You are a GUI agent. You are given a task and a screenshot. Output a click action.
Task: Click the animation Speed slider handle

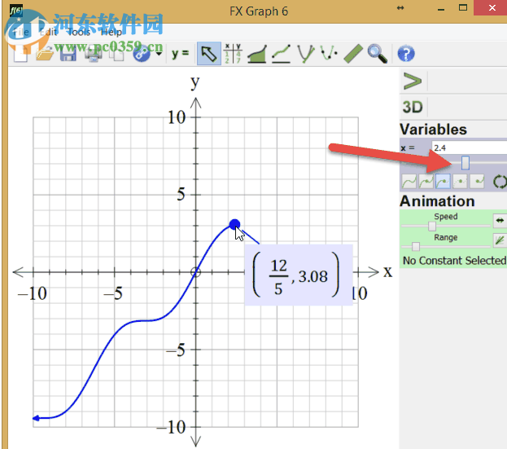432,226
